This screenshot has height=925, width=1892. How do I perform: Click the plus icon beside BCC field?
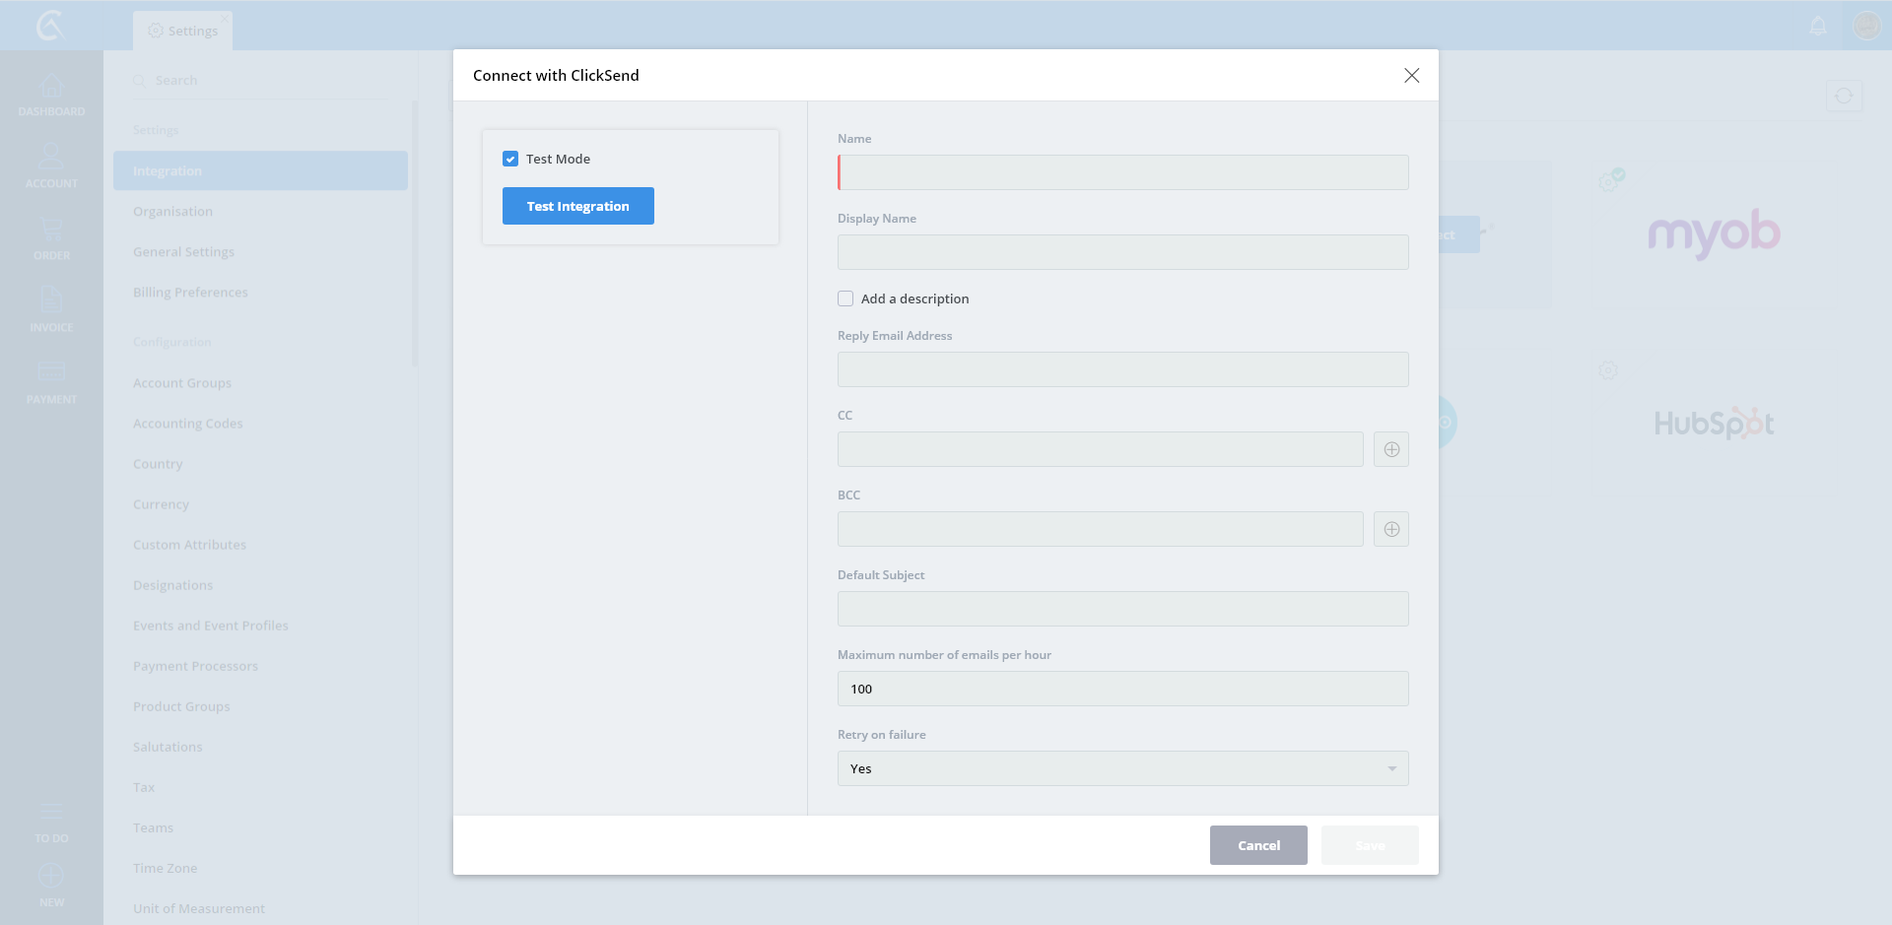[1390, 529]
